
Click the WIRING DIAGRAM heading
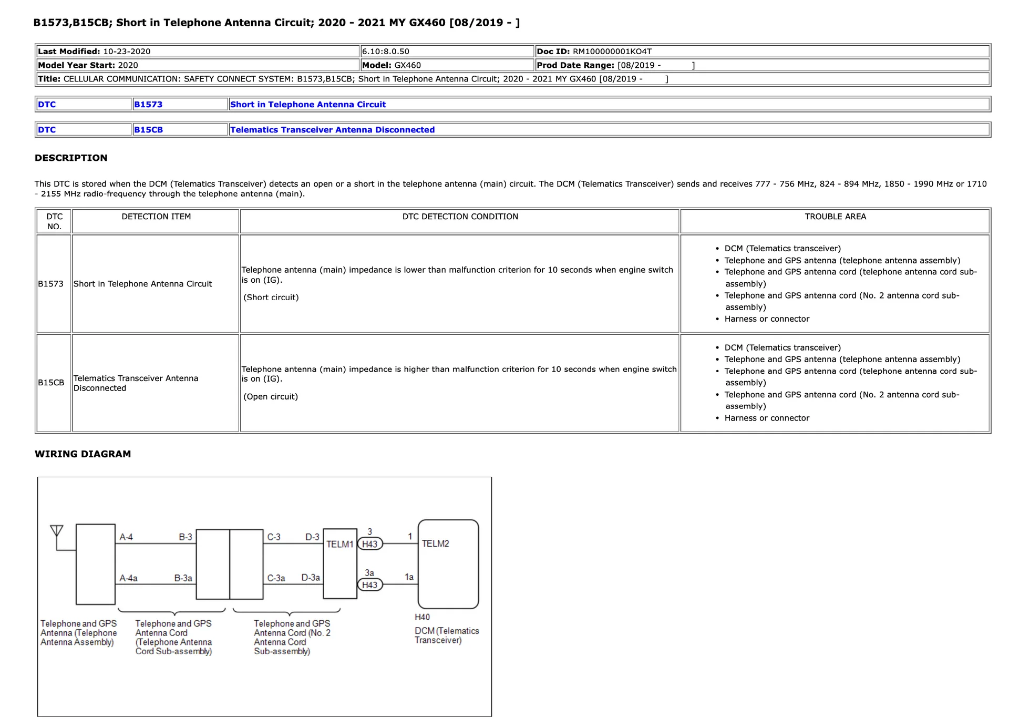tap(83, 454)
